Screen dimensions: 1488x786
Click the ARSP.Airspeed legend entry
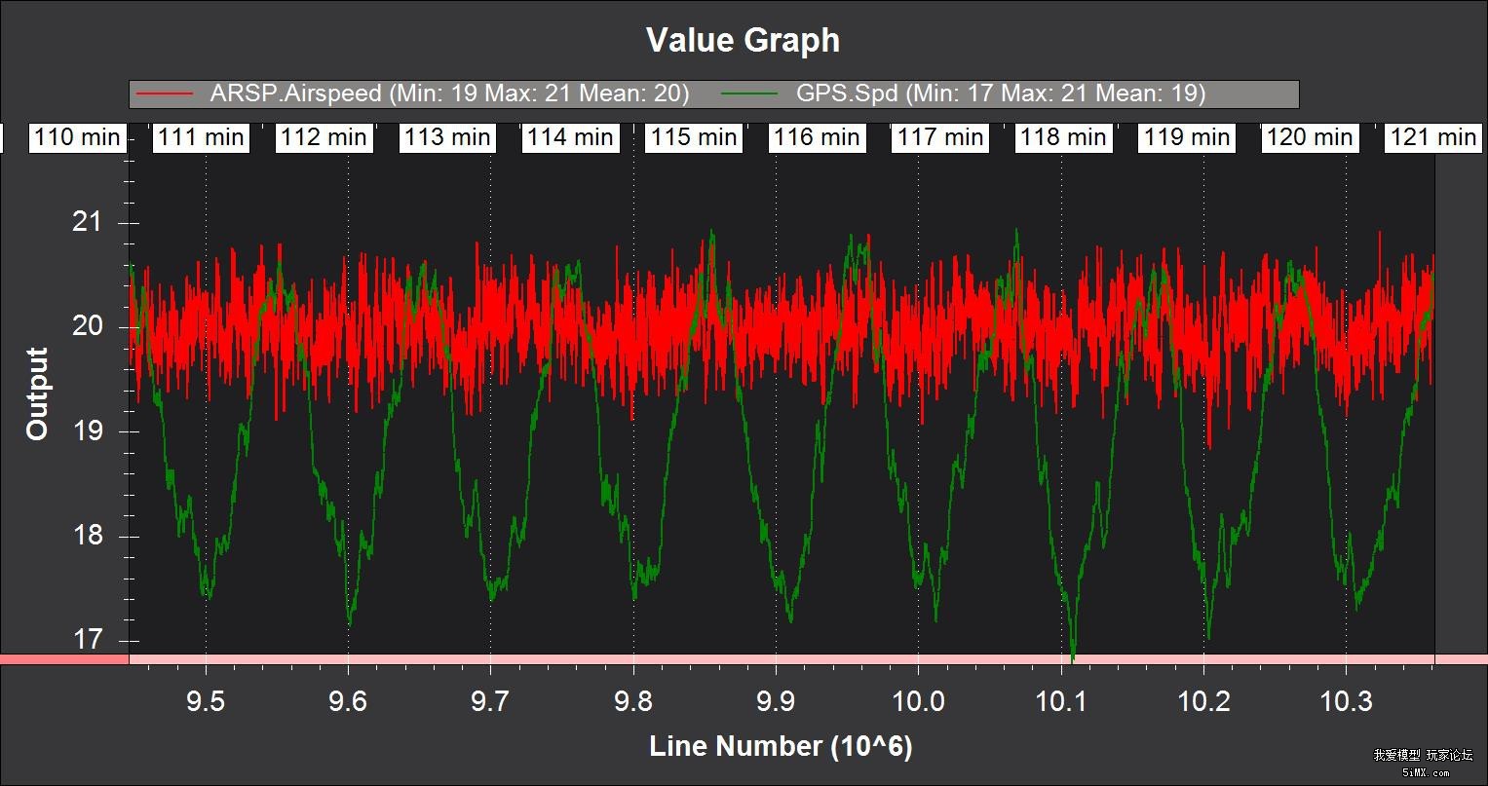click(413, 94)
